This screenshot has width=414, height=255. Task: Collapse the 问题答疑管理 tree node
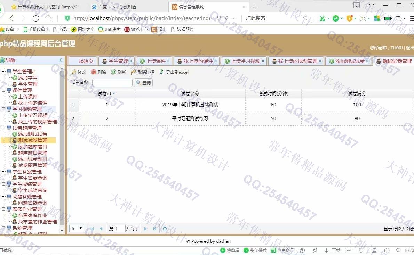click(3, 197)
